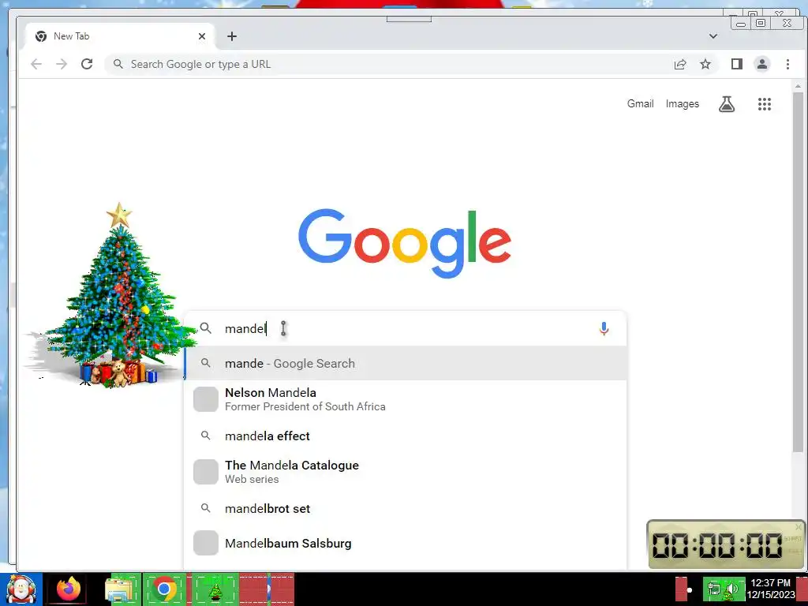This screenshot has height=606, width=808.
Task: Click the forward navigation arrow
Action: pos(62,64)
